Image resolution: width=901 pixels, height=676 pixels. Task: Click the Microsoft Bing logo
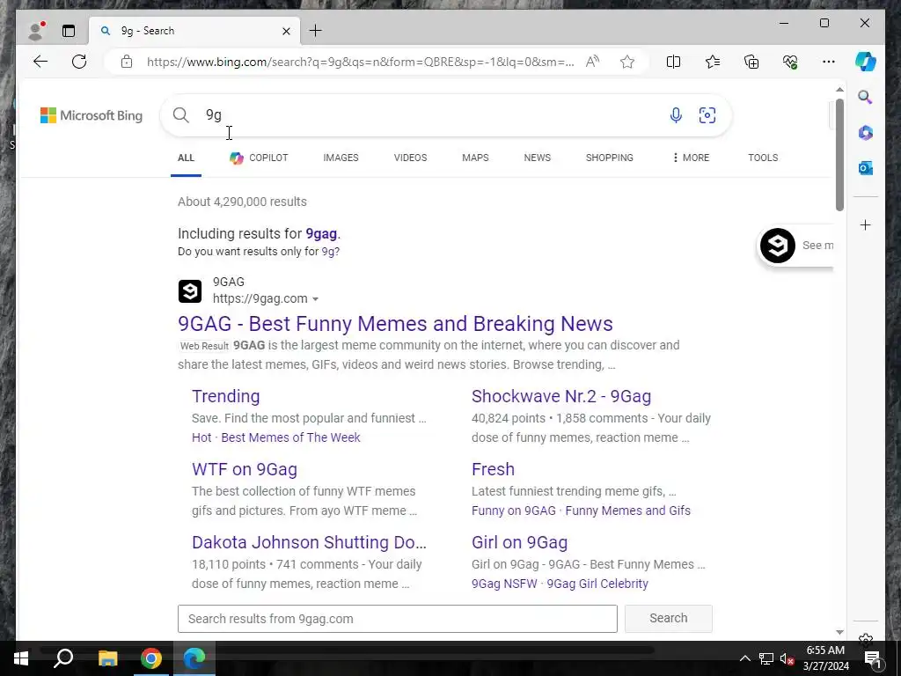click(92, 115)
